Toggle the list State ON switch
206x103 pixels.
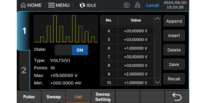(x=72, y=50)
